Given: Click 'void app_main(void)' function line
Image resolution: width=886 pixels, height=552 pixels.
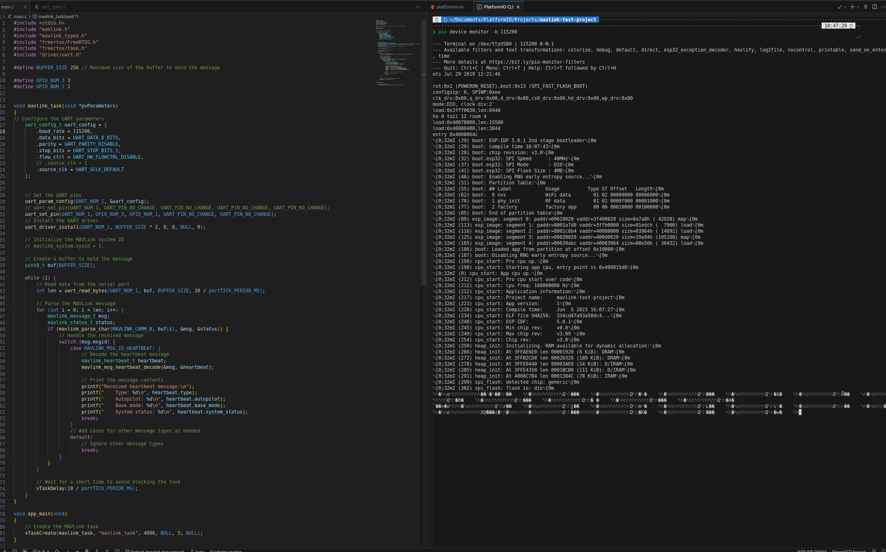Looking at the screenshot, I should pos(40,514).
